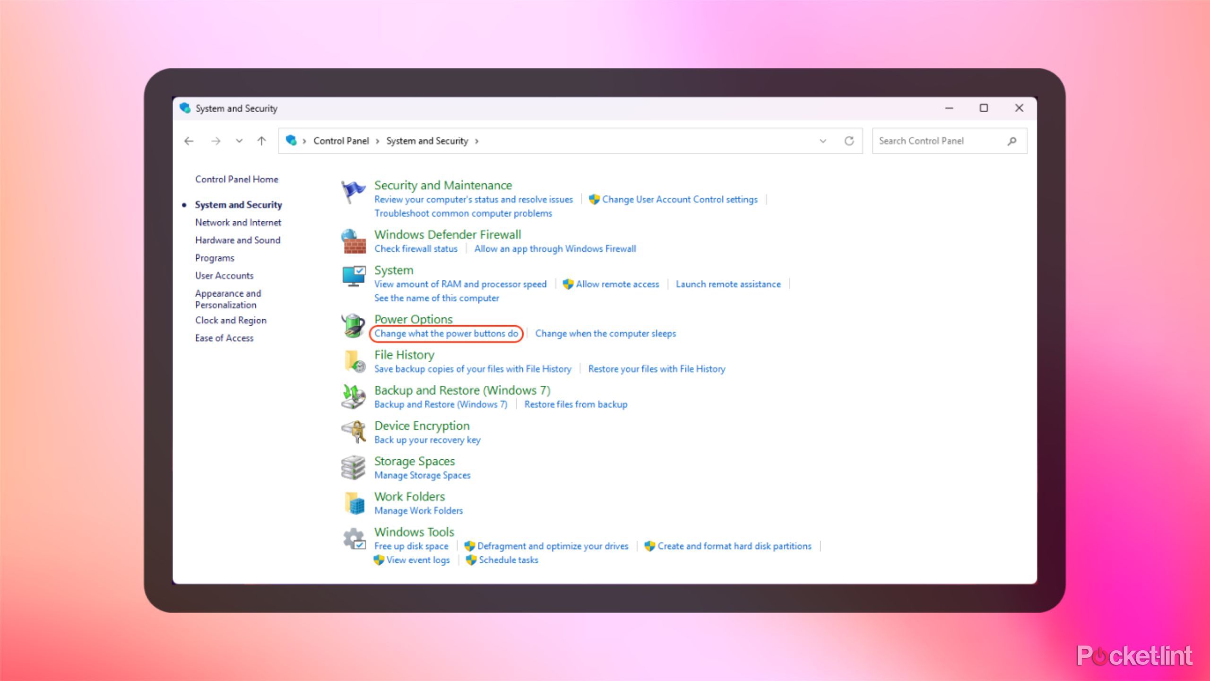Open the recent locations dropdown arrow
The image size is (1210, 681).
(239, 141)
